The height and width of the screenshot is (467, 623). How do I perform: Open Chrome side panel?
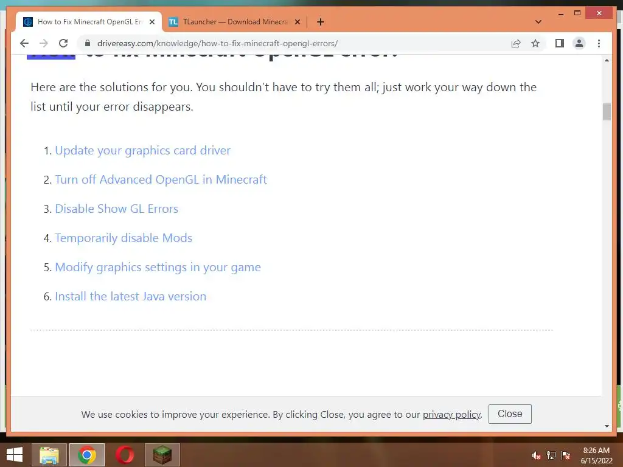560,43
